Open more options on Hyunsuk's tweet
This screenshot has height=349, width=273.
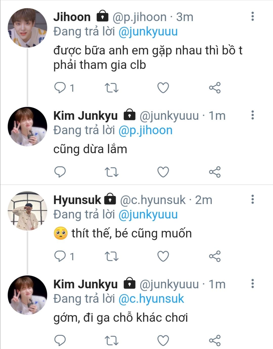(252, 199)
